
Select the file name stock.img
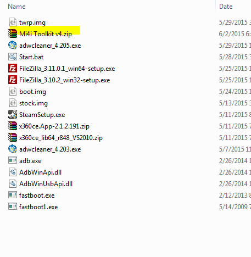tap(34, 103)
